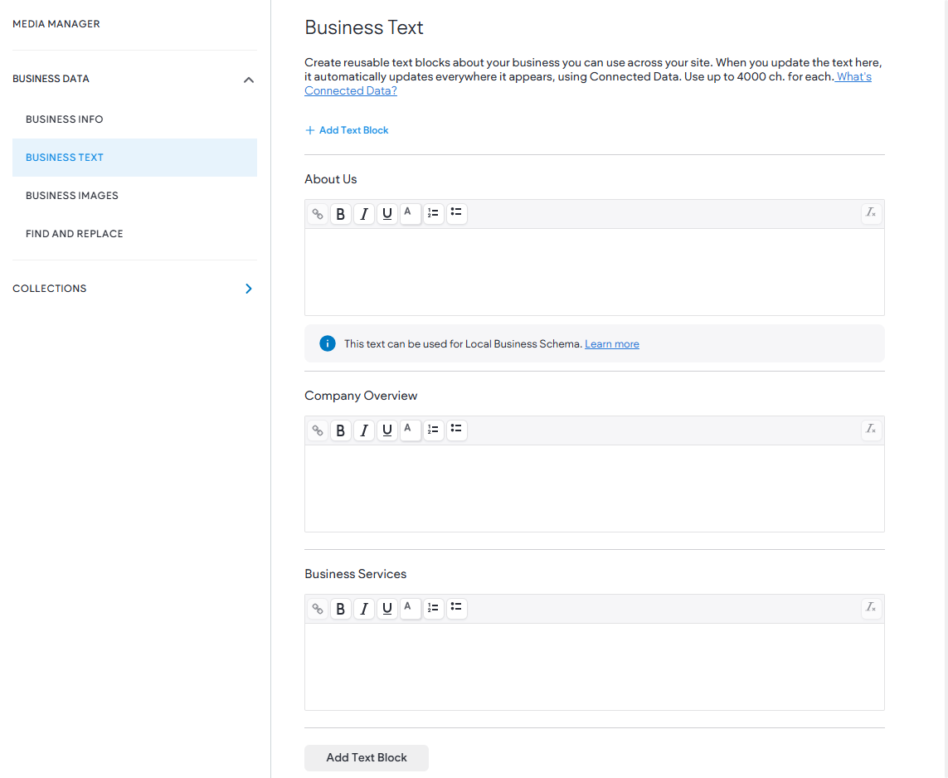Click the bottom Add Text Block button
This screenshot has height=778, width=948.
pos(367,757)
